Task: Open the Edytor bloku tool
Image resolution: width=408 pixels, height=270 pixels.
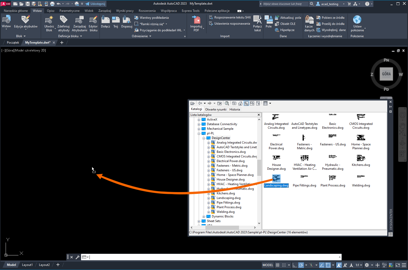Action: (x=93, y=23)
